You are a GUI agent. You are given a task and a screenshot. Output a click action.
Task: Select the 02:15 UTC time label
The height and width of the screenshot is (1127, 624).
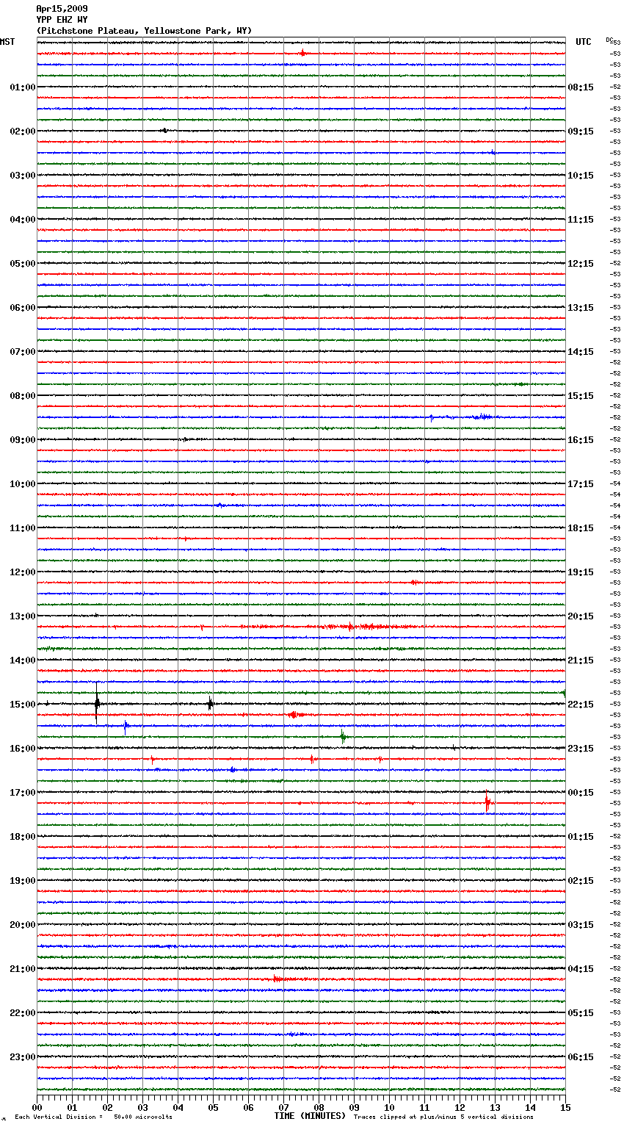click(x=581, y=881)
